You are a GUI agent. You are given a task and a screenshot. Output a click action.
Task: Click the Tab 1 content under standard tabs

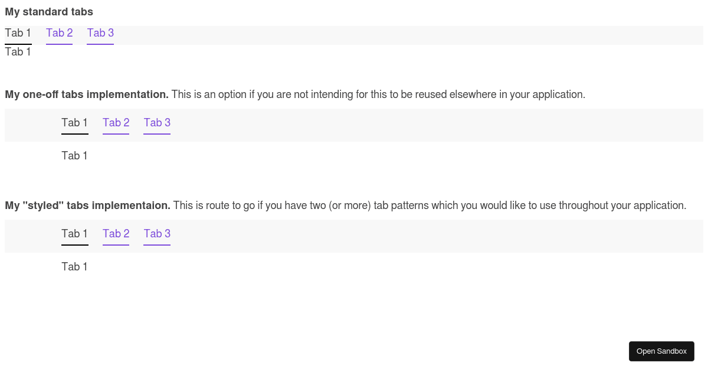click(18, 51)
